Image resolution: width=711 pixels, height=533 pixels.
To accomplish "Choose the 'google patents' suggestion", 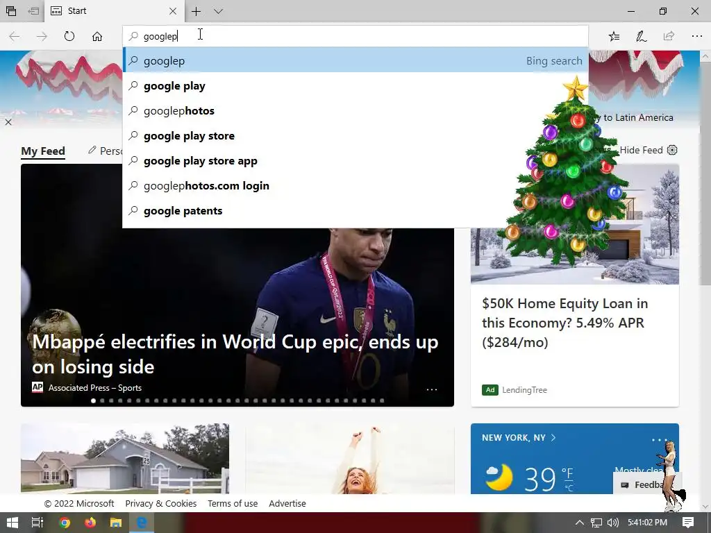I will [x=355, y=210].
